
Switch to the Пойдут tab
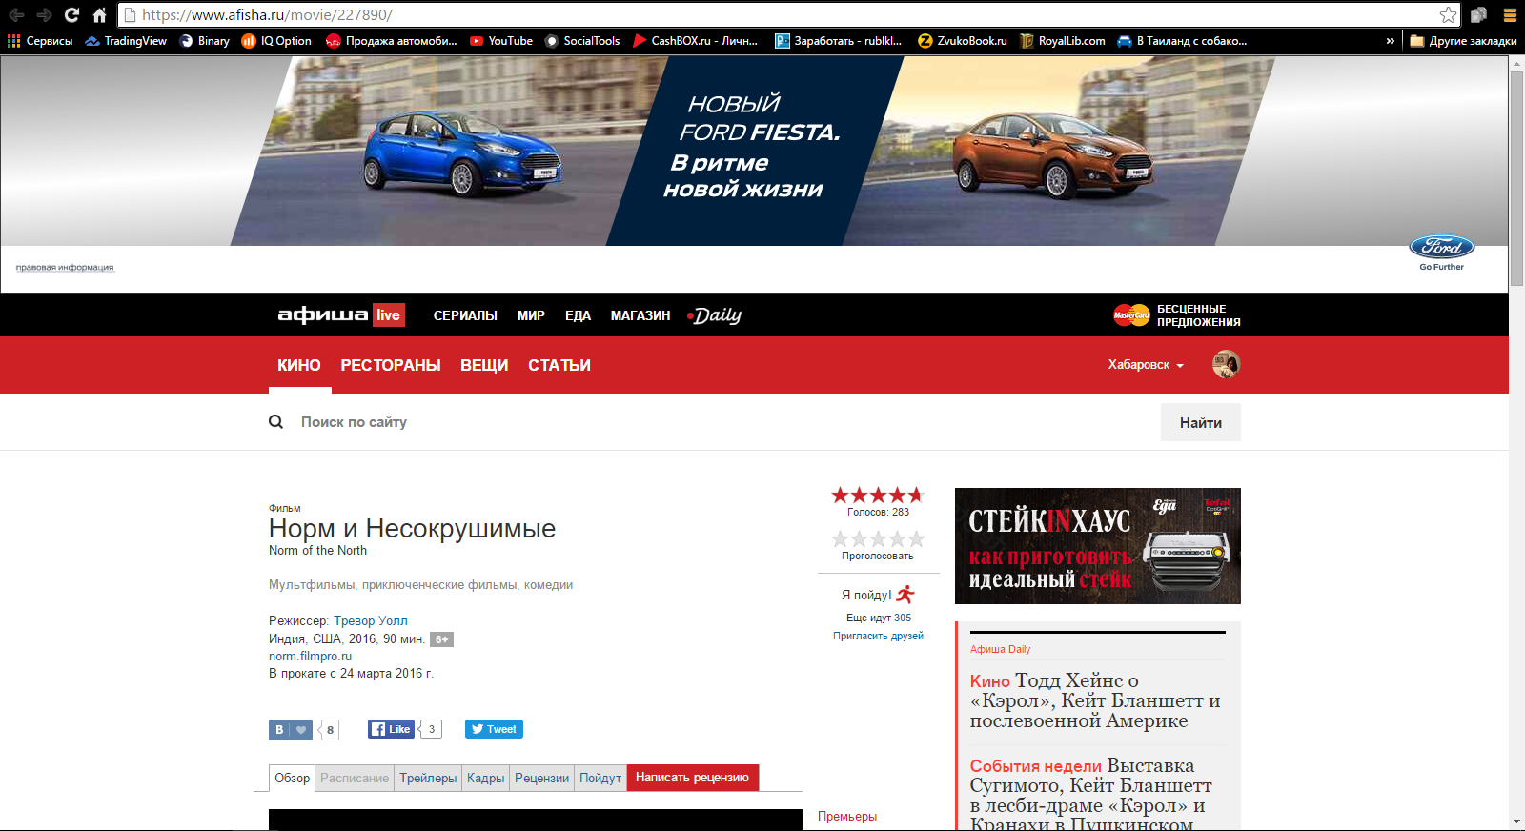click(x=600, y=778)
